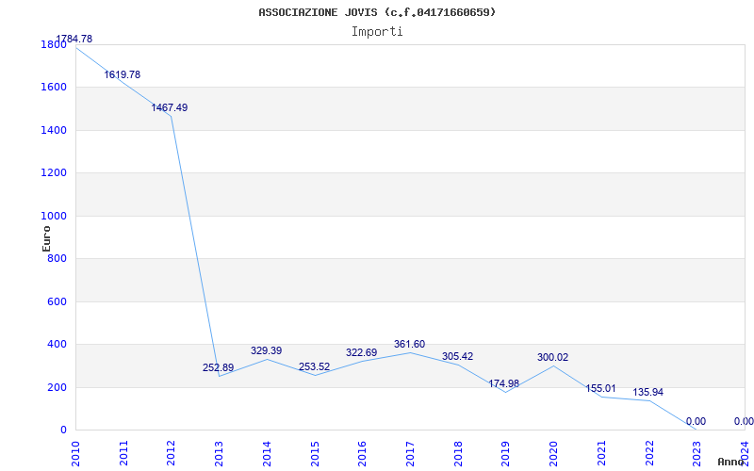Image resolution: width=754 pixels, height=471 pixels.
Task: Click y-axis tick 1400
Action: point(54,131)
